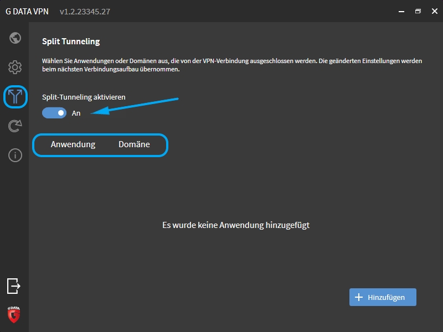Click the G DATA shield logo
This screenshot has height=332, width=443.
click(x=13, y=314)
